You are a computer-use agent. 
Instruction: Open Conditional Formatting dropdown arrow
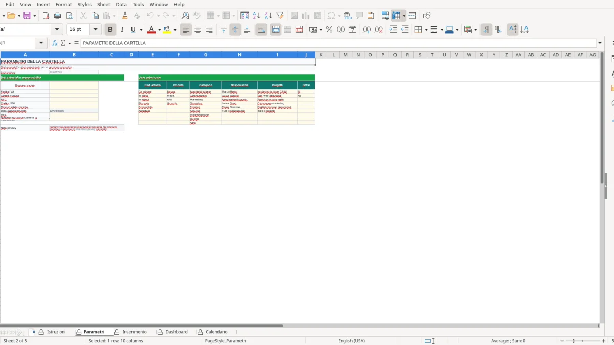tap(476, 30)
